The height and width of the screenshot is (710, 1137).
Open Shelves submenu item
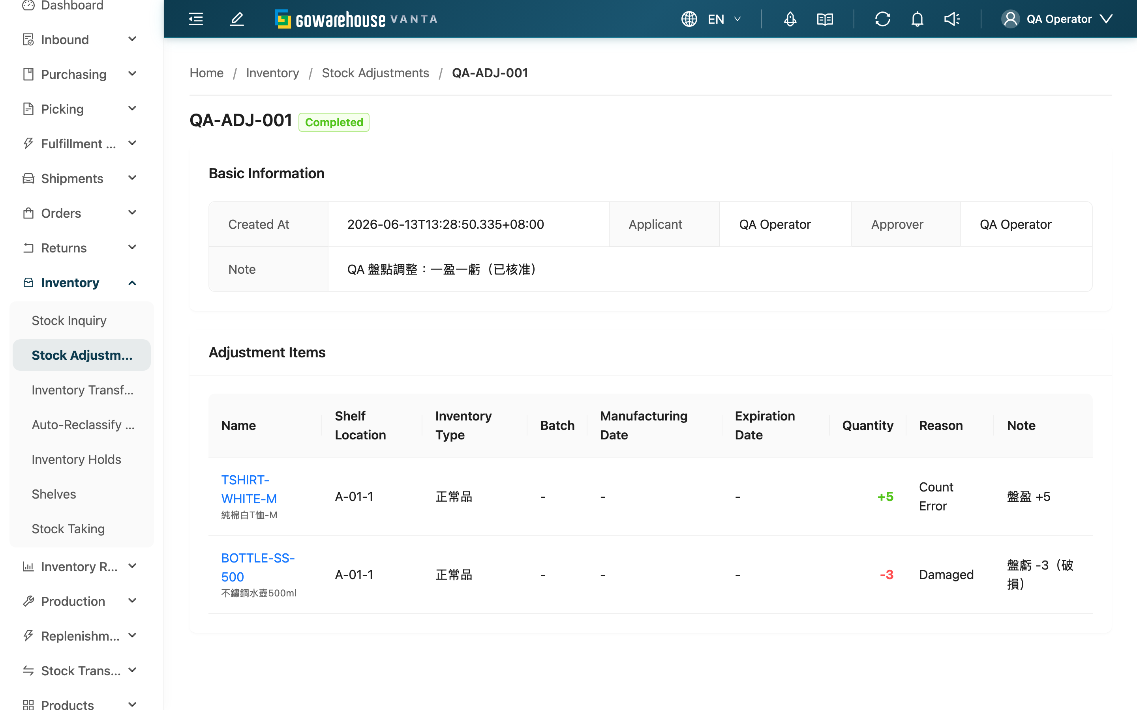point(82,494)
